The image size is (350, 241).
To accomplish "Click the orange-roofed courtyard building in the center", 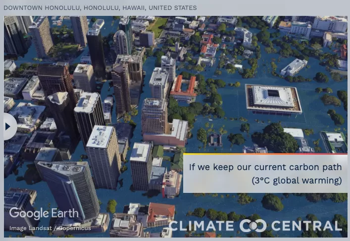I will point(184,88).
